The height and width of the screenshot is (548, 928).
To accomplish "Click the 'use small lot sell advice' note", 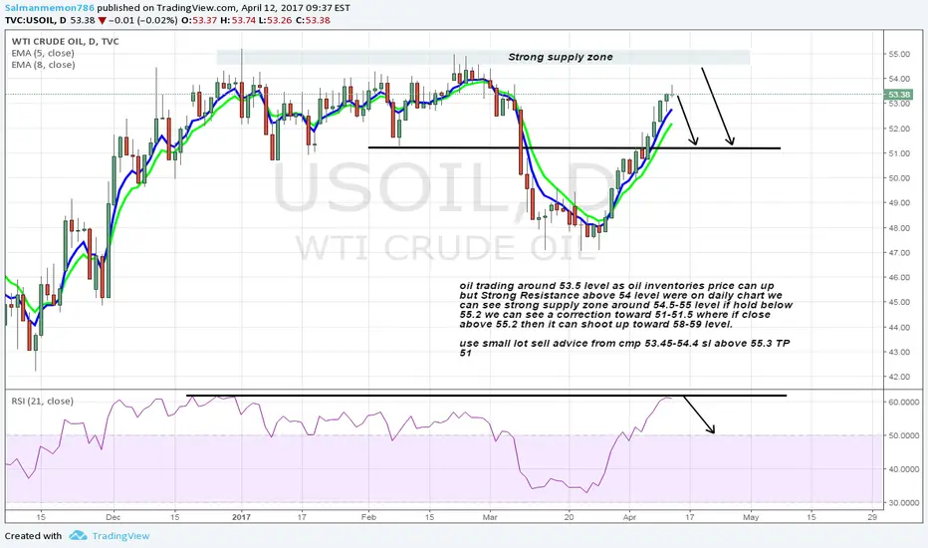I will point(625,349).
